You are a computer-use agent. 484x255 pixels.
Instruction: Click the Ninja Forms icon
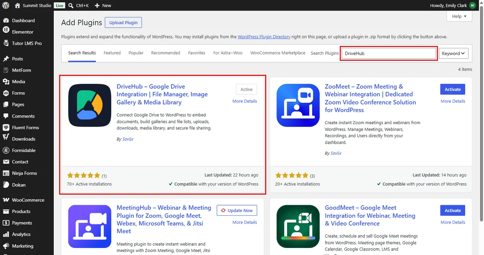pyautogui.click(x=6, y=173)
